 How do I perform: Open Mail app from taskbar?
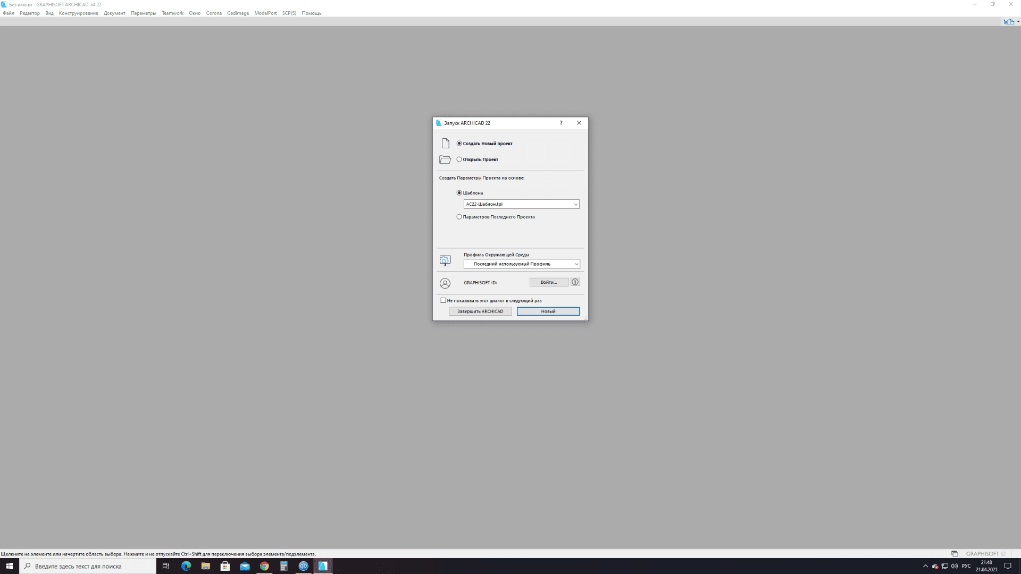click(x=245, y=566)
